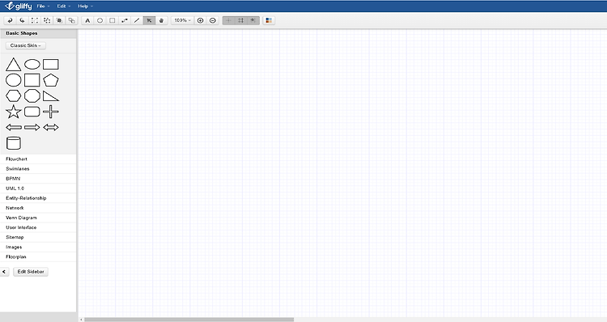Screen dimensions: 607x322
Task: Click the Ungroup shapes icon
Action: click(x=47, y=20)
